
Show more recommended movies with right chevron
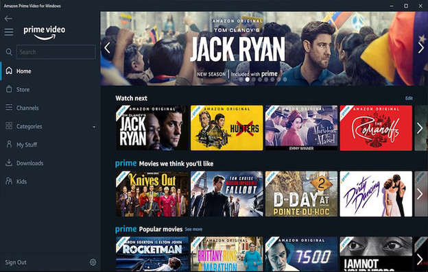point(420,194)
